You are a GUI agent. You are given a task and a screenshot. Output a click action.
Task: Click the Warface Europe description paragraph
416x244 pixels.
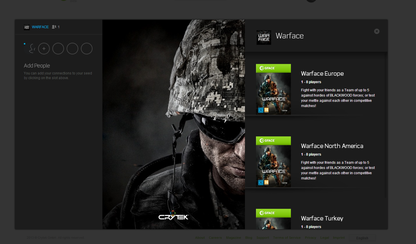(x=338, y=98)
